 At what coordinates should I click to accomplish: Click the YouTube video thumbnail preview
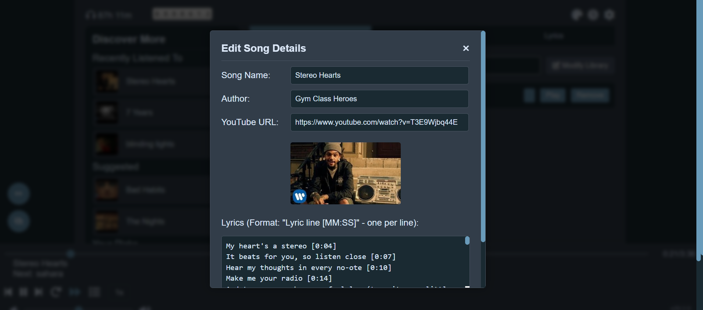point(346,173)
